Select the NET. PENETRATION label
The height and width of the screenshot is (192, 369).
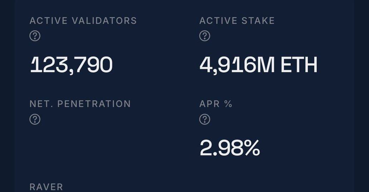click(80, 104)
